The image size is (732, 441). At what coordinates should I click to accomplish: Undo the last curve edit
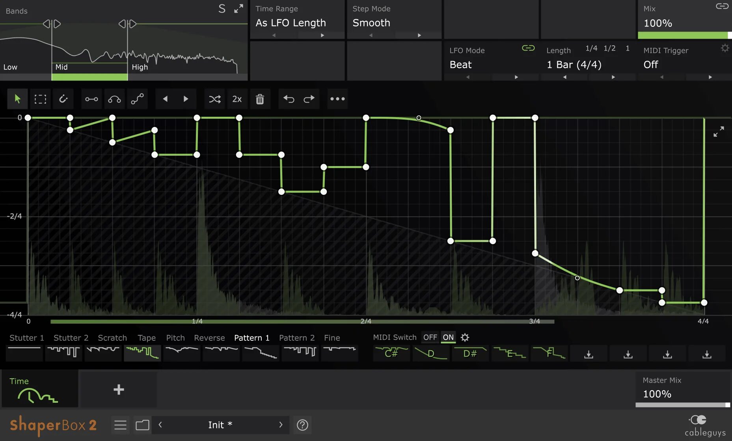(x=289, y=99)
